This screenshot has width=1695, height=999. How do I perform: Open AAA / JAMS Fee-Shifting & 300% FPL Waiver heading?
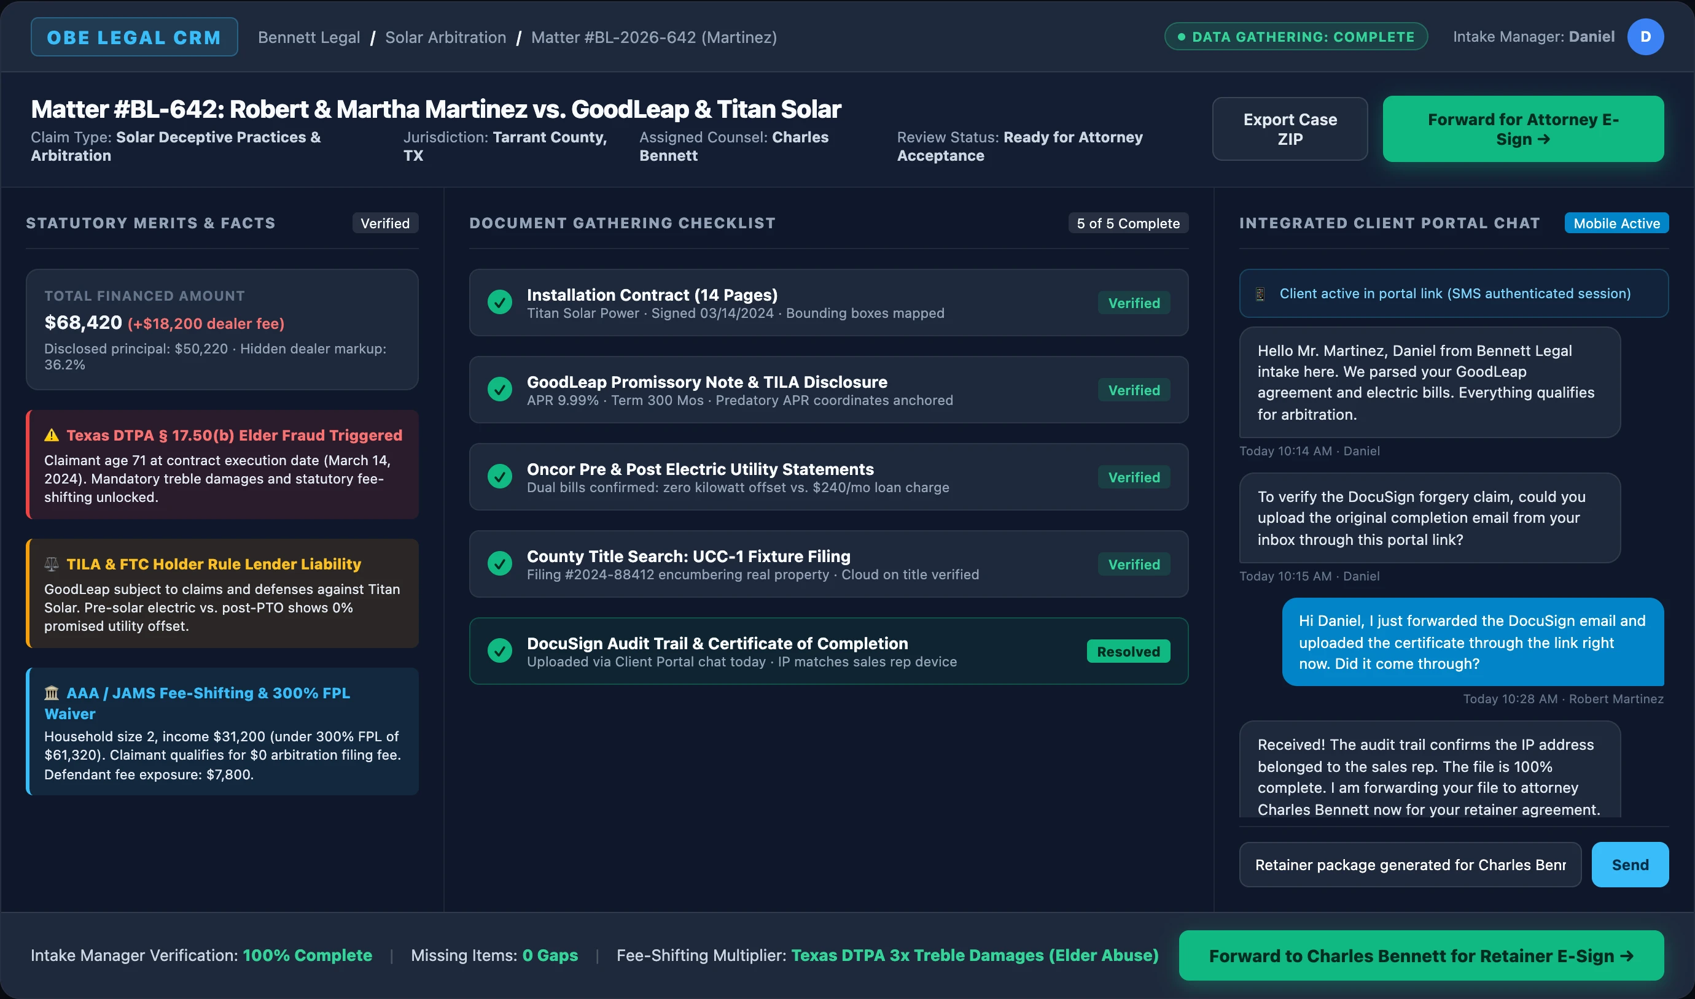tap(197, 703)
